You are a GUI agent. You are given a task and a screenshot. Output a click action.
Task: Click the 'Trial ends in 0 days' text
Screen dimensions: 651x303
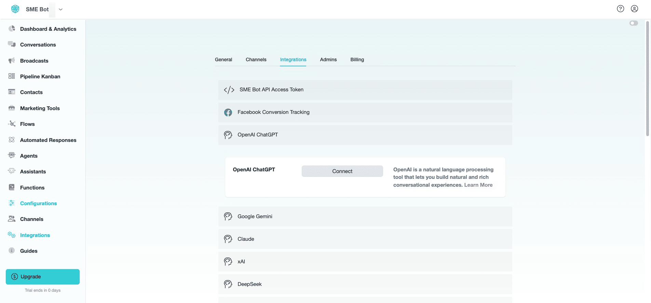pos(43,290)
